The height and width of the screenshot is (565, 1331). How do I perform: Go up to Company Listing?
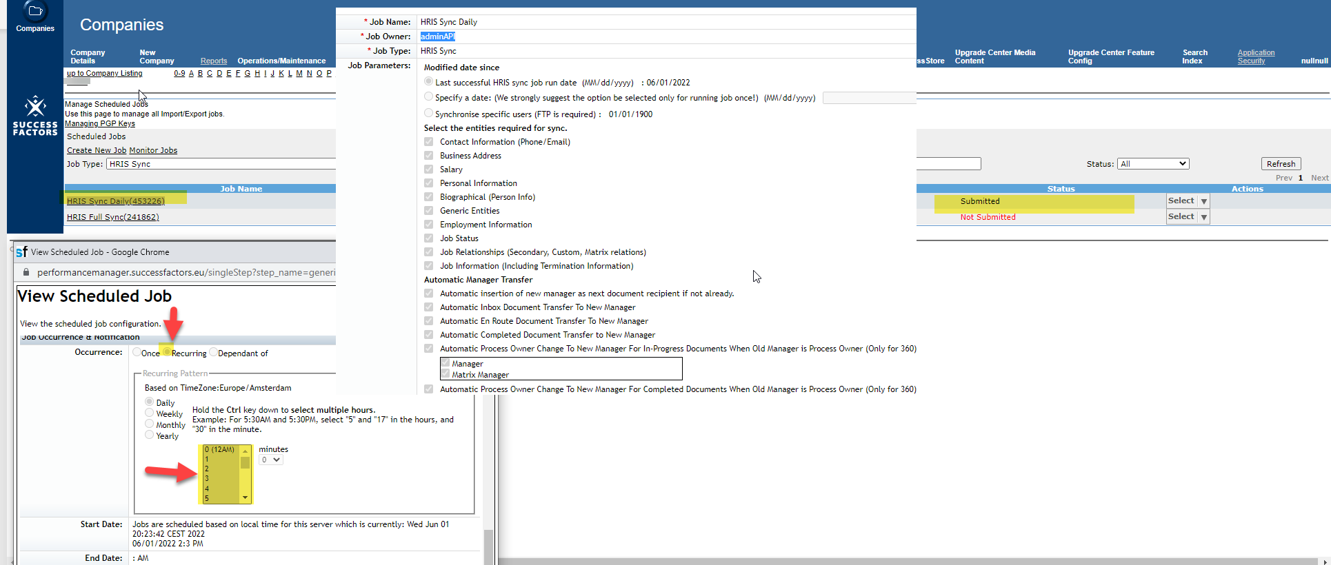tap(105, 73)
